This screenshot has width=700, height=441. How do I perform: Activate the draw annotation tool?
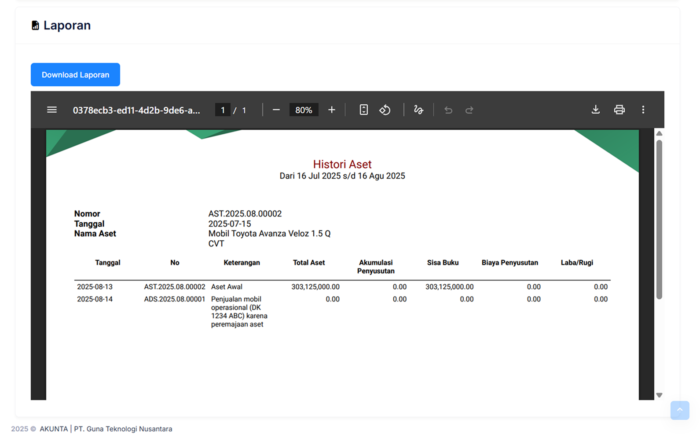[x=418, y=110]
